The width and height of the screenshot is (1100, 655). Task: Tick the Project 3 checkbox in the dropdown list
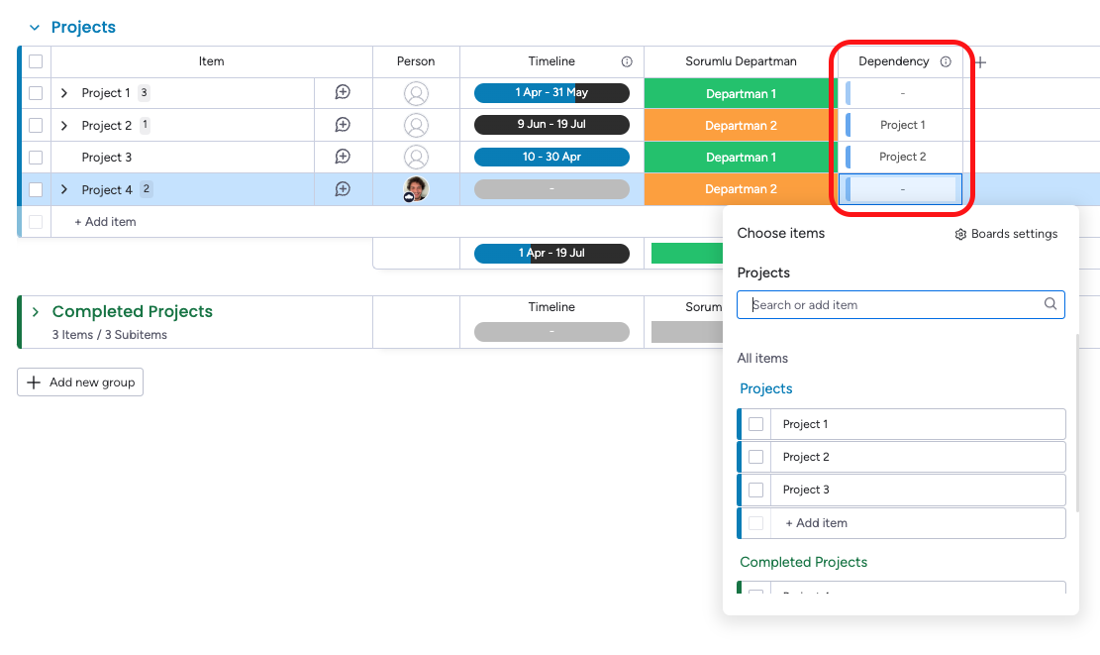tap(755, 490)
